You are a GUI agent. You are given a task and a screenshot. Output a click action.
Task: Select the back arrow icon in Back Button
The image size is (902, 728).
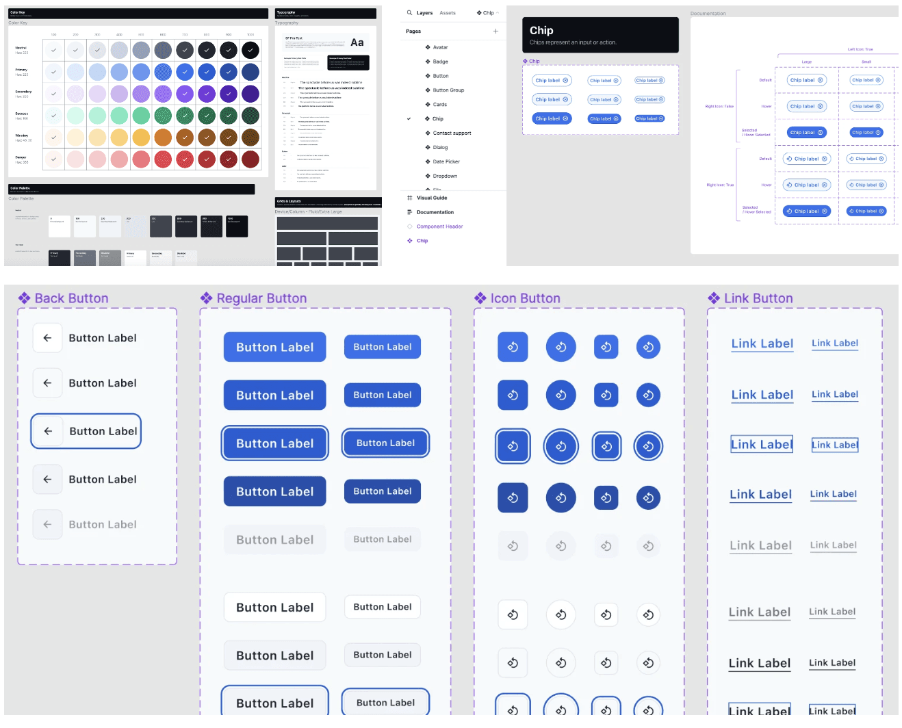click(x=47, y=337)
